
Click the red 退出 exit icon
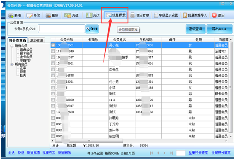214,15
